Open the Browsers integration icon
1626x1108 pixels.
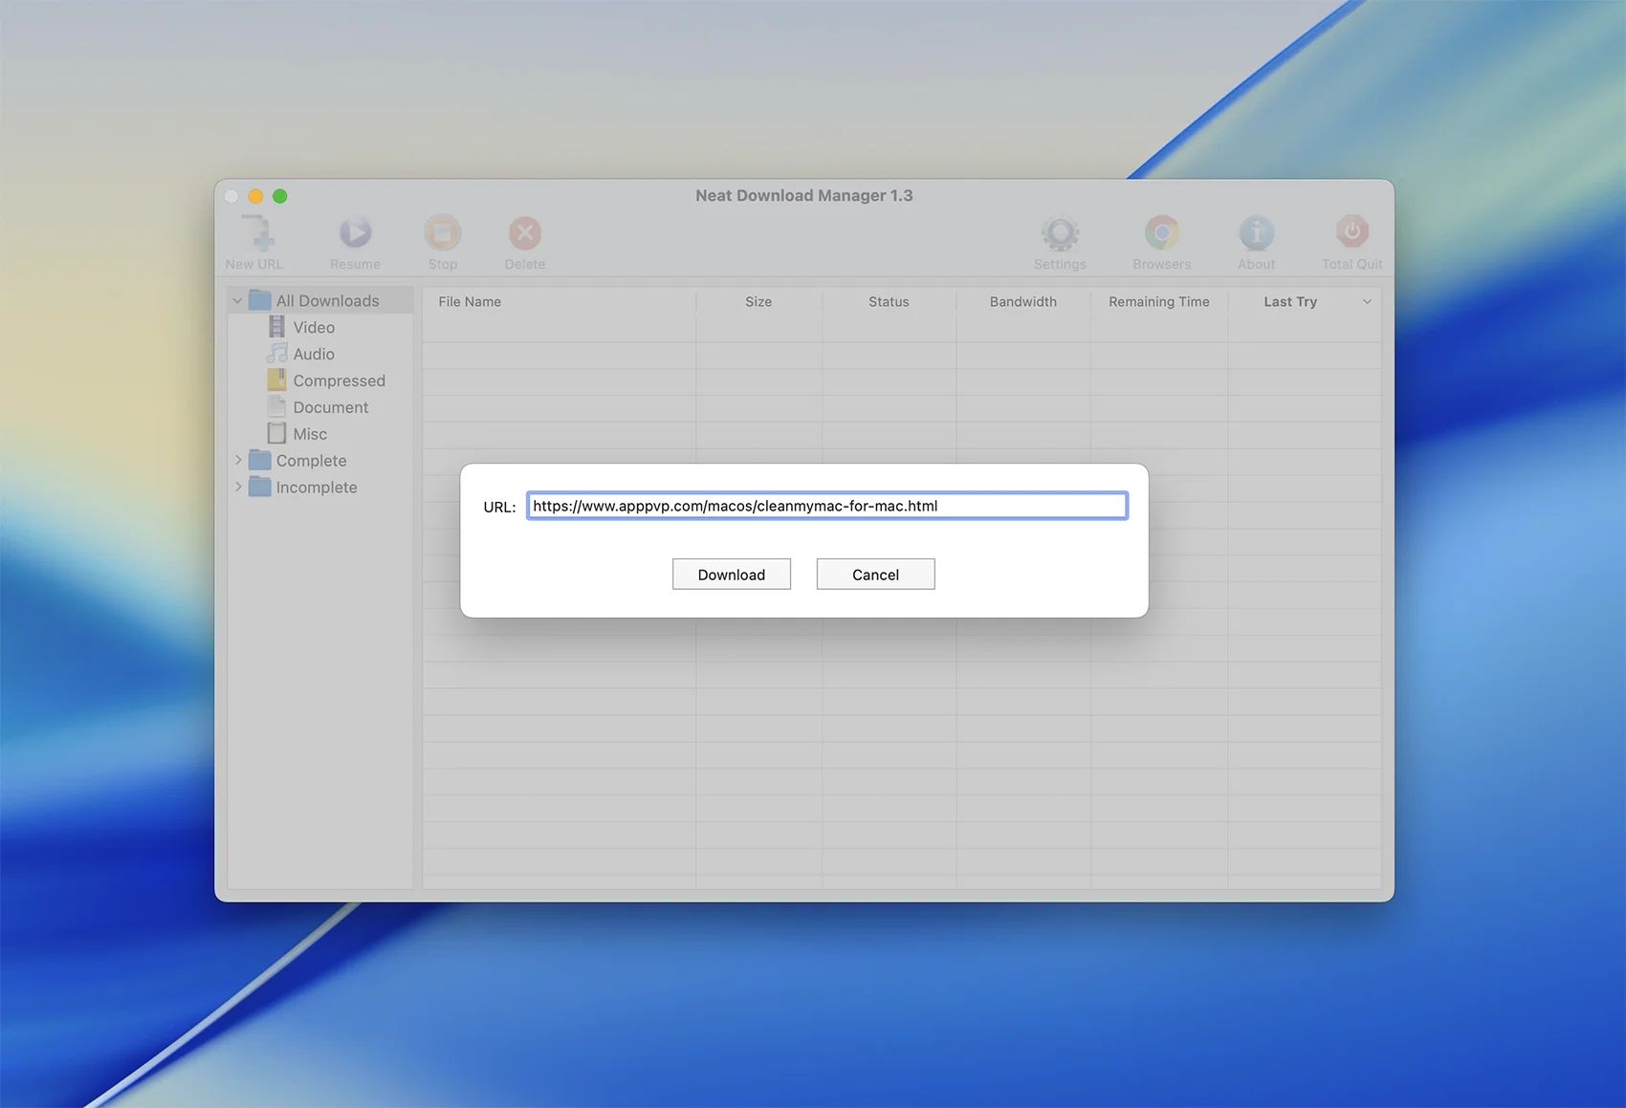[1161, 234]
